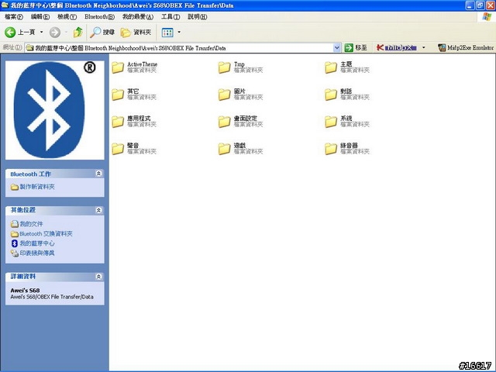This screenshot has height=372, width=496.
Task: Open the 對話 folder
Action: tap(347, 95)
